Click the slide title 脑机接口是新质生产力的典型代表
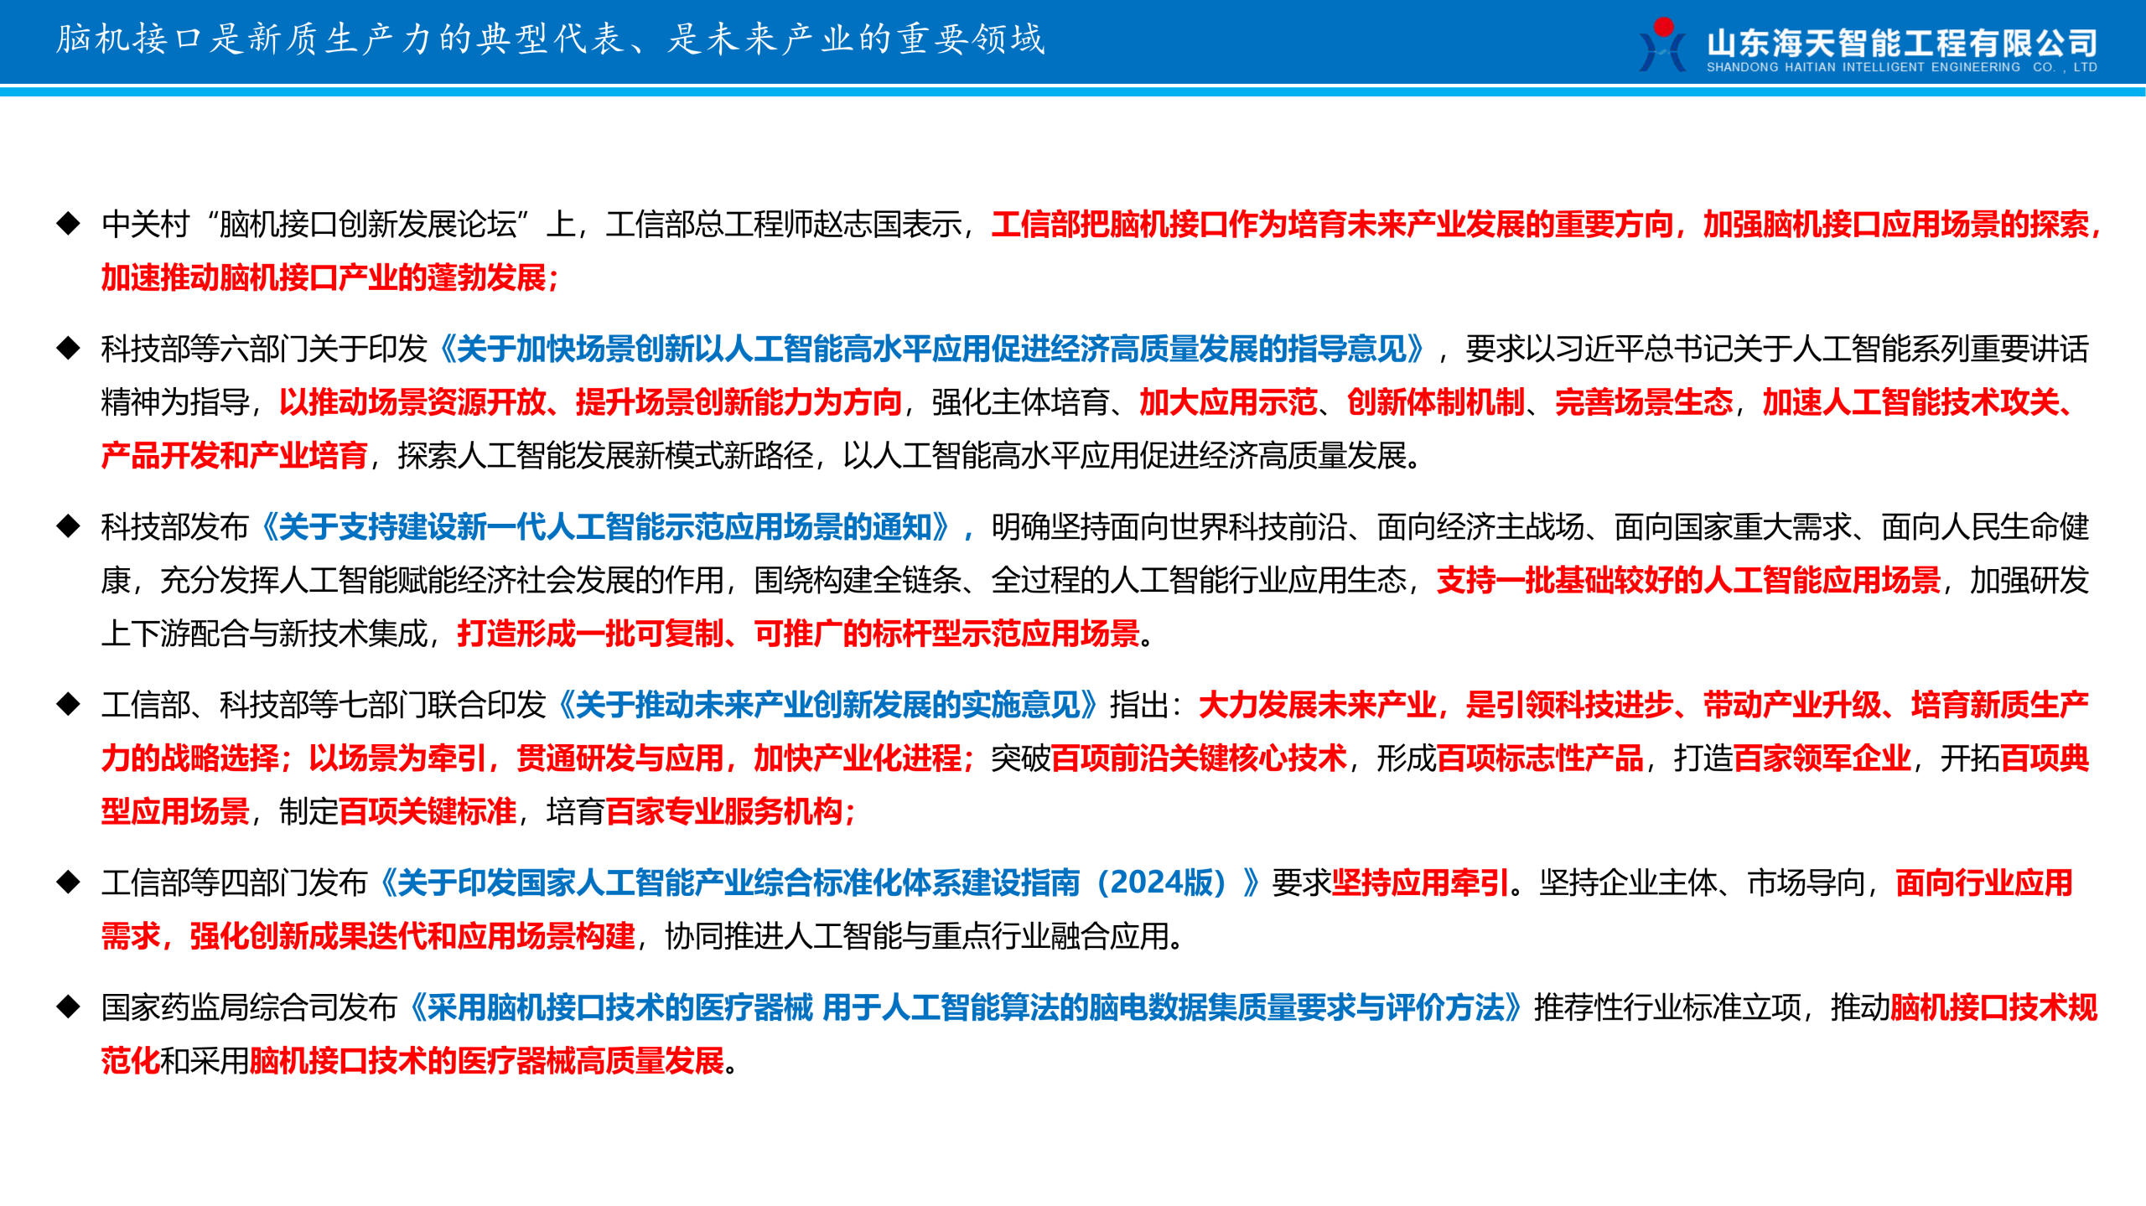Viewport: 2146px width, 1206px height. click(x=550, y=39)
